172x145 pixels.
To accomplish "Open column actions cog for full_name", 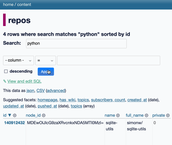I will point(147,115).
